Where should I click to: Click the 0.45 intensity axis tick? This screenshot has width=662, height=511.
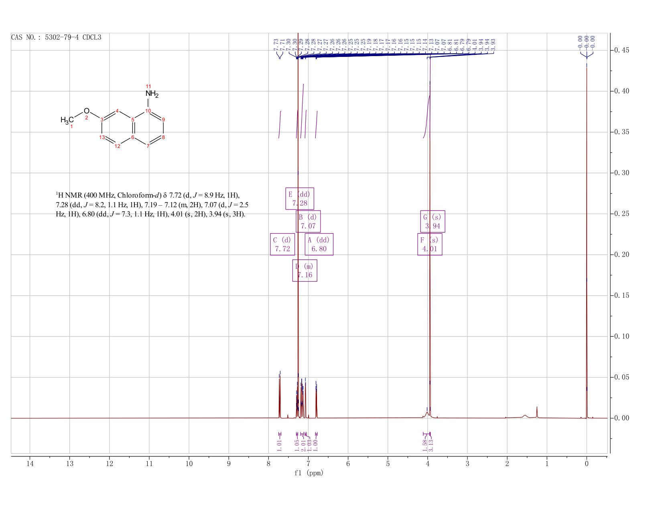pos(623,50)
